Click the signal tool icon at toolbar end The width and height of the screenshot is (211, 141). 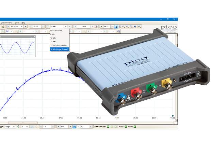point(118,31)
